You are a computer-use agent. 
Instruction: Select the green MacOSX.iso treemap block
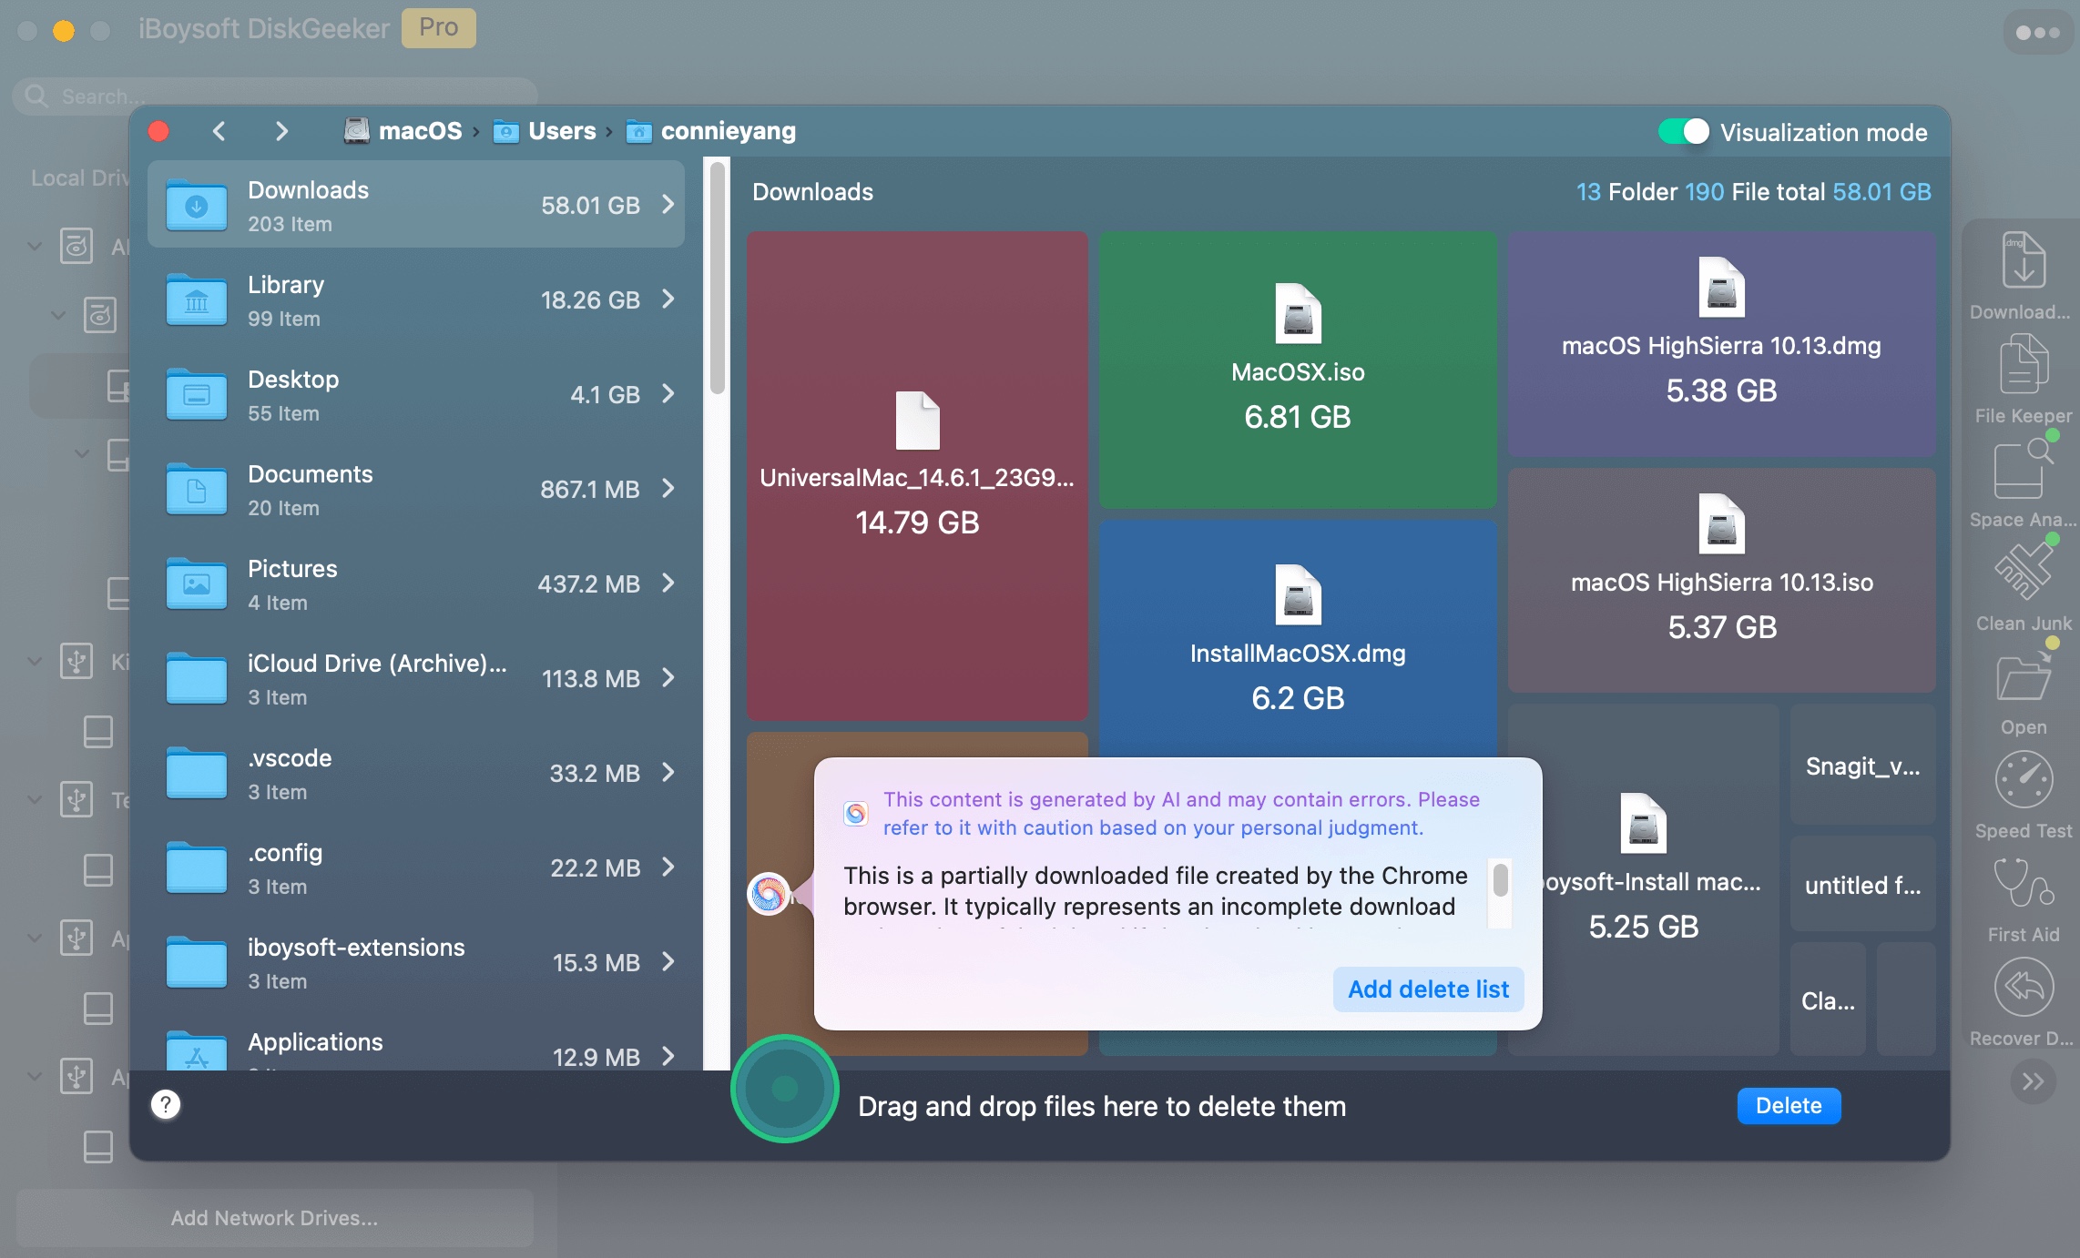1297,369
